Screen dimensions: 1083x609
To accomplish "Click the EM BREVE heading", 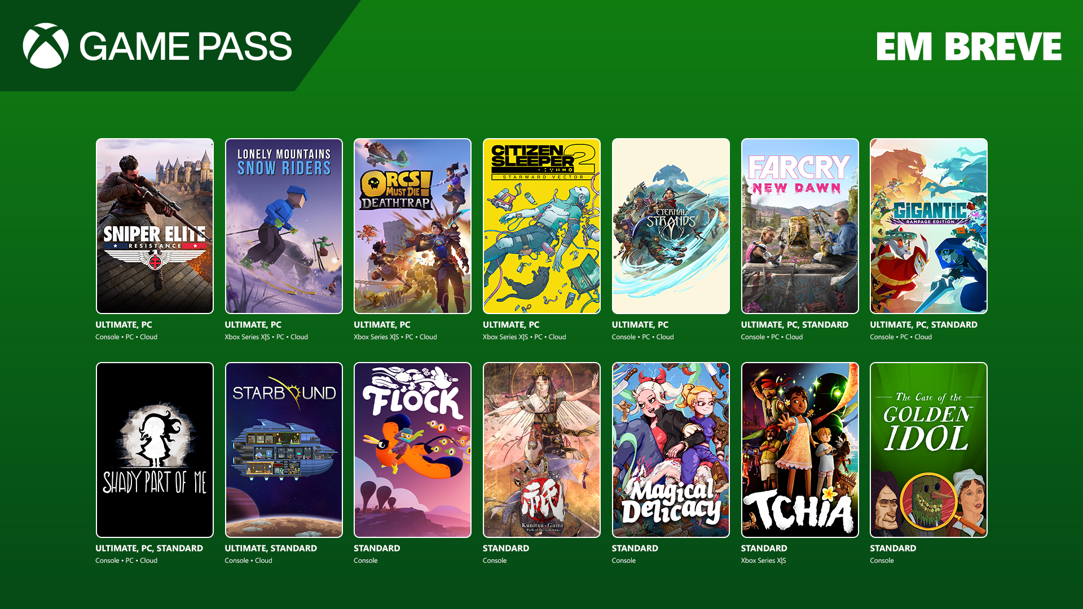I will click(x=969, y=46).
